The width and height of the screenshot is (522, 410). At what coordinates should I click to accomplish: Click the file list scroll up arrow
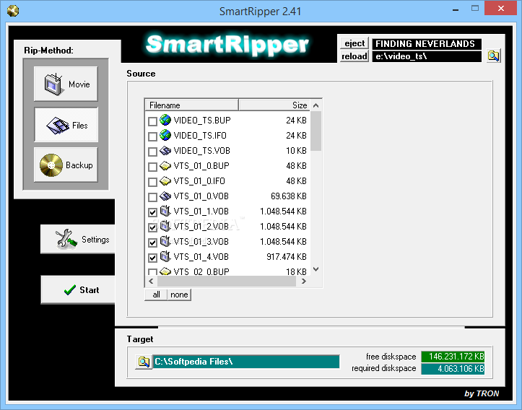(x=316, y=105)
